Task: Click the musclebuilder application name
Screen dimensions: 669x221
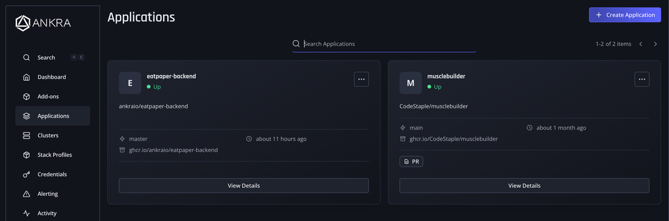Action: [446, 76]
